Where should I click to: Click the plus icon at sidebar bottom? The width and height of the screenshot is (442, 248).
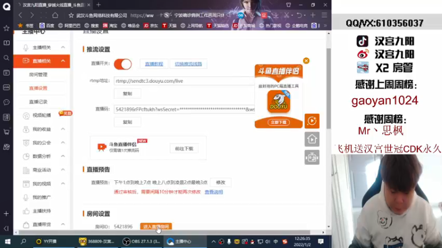(x=6, y=214)
